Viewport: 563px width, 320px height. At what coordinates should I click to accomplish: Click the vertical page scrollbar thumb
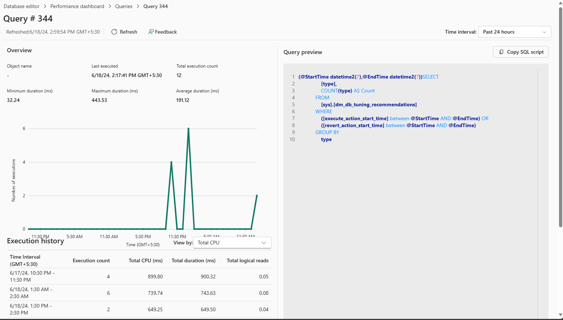[560, 117]
